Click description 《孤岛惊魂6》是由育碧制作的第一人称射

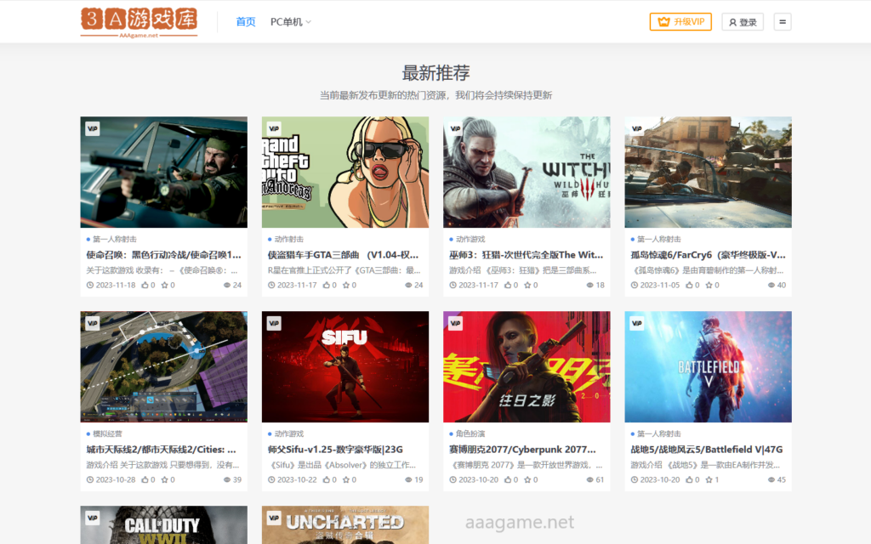[709, 270]
